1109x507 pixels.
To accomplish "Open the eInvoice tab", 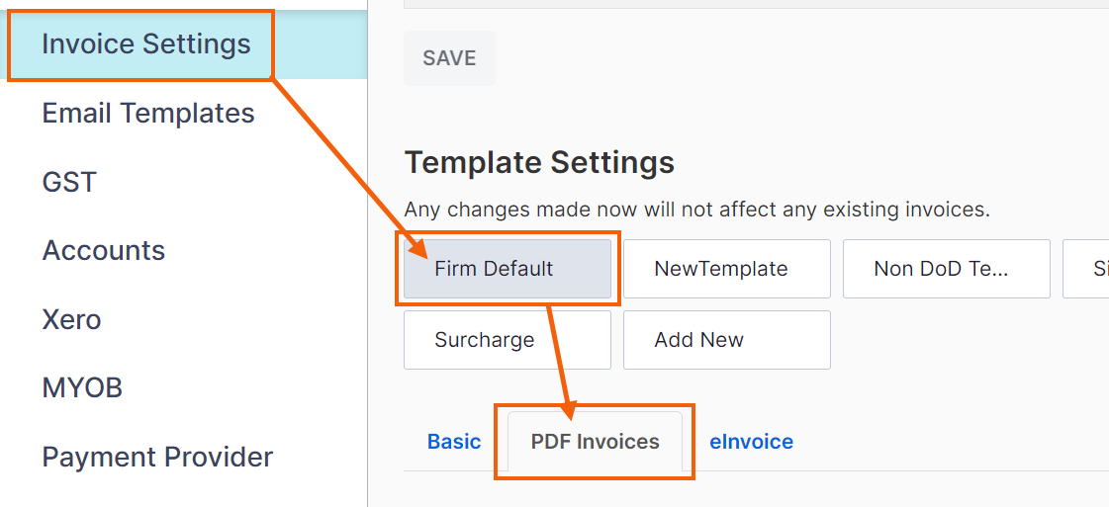I will (751, 442).
